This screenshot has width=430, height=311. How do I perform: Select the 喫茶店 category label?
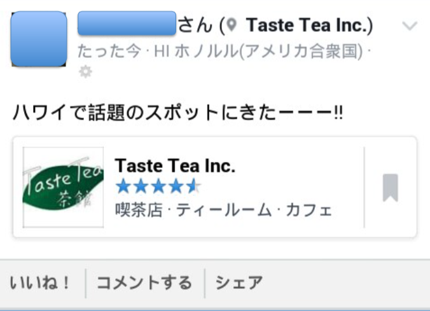(x=139, y=210)
